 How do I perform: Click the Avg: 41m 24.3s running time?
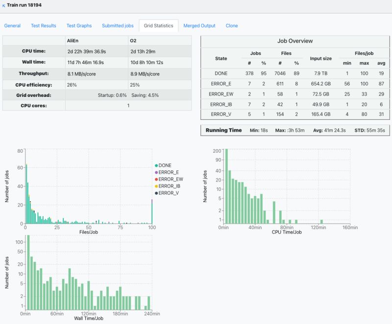click(x=329, y=130)
